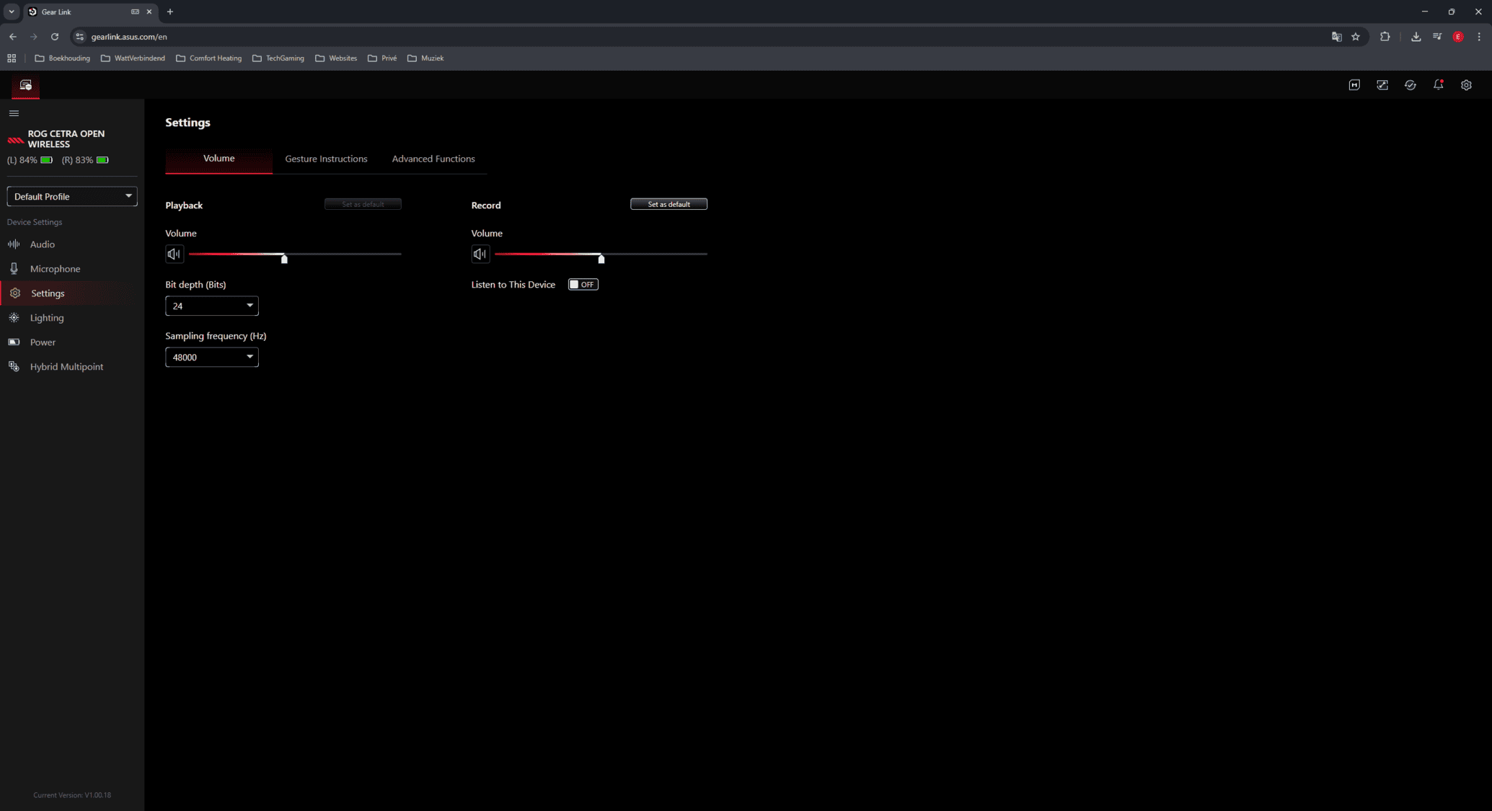1492x811 pixels.
Task: Click Record Set as default button
Action: coord(668,204)
